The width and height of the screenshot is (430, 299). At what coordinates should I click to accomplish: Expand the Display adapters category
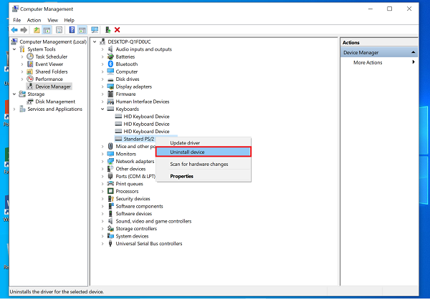103,87
